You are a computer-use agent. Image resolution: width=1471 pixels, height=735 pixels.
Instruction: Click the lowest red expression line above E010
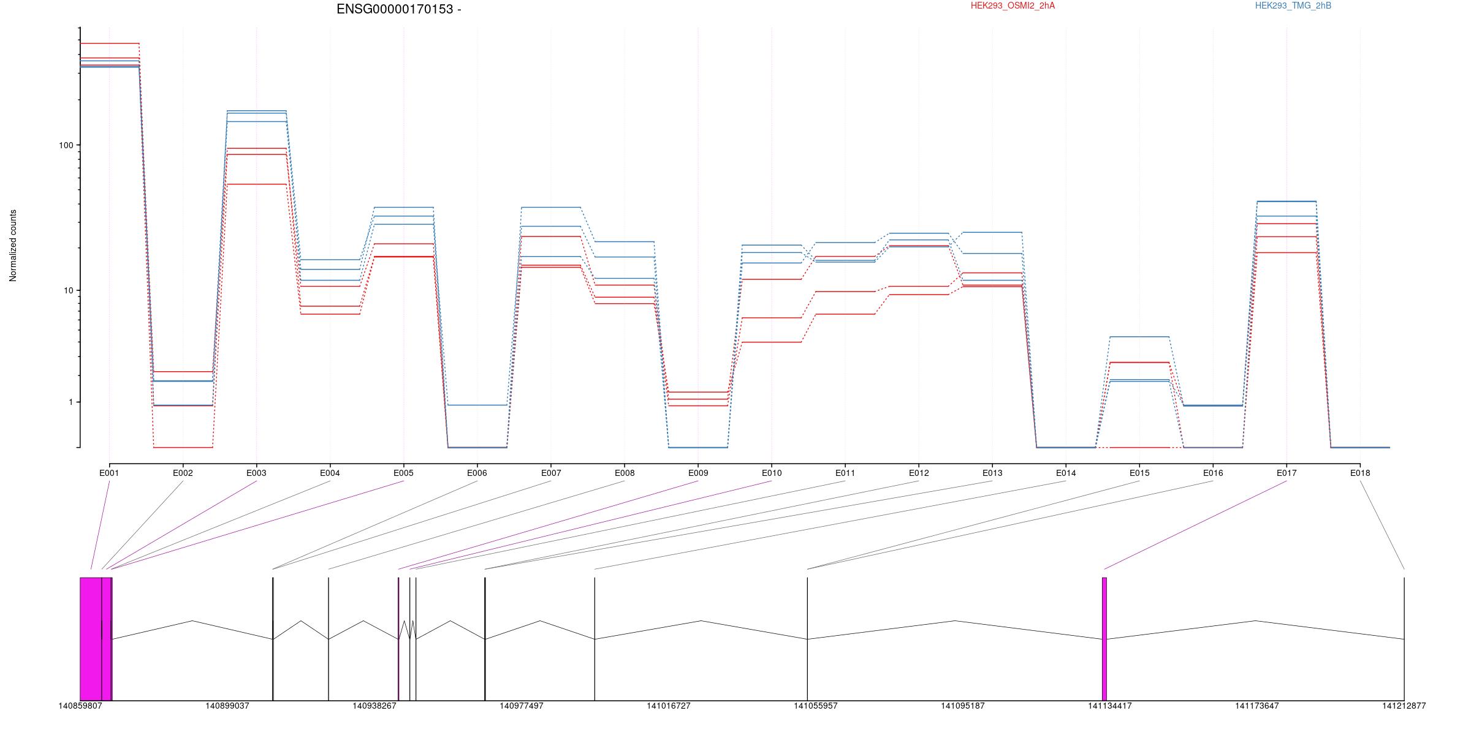772,342
